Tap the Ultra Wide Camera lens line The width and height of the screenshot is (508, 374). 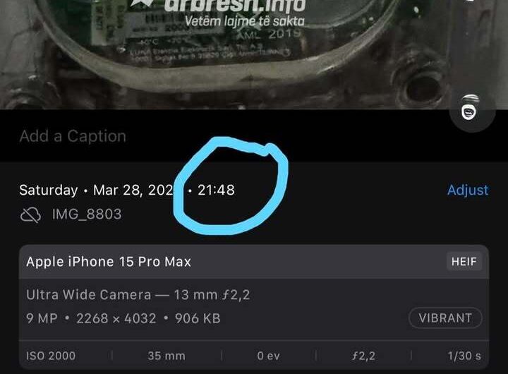[138, 295]
